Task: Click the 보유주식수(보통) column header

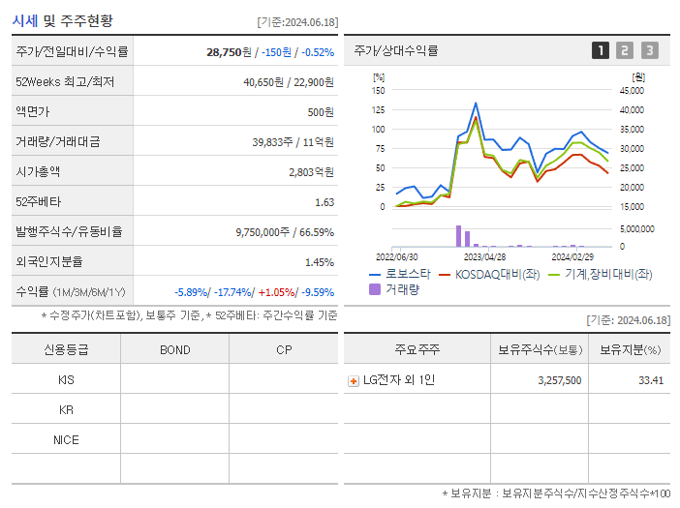Action: [x=540, y=349]
